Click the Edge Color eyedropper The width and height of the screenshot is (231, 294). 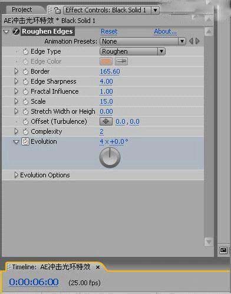coord(121,61)
